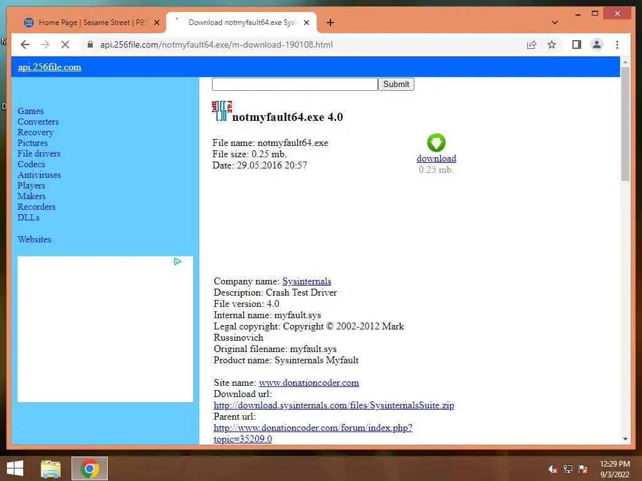Show the taskbar clock and date
642x481 pixels.
pyautogui.click(x=614, y=469)
